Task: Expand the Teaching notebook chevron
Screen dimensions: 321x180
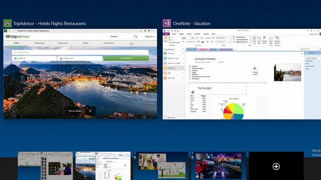Action: pos(183,78)
